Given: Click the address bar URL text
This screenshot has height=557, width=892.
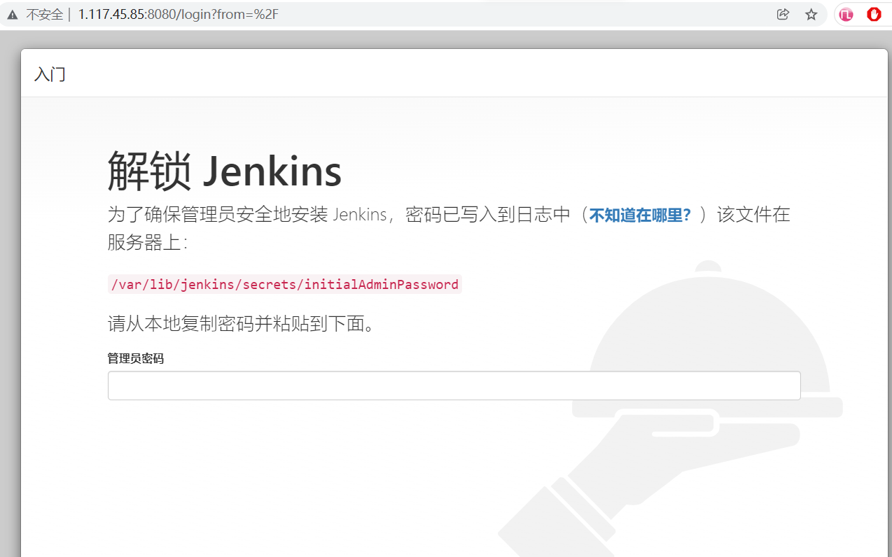Looking at the screenshot, I should point(179,14).
